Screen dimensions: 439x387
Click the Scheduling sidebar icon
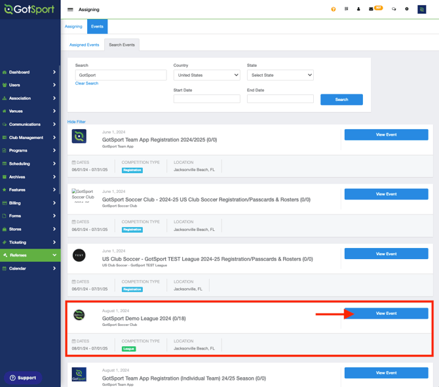tap(5, 164)
